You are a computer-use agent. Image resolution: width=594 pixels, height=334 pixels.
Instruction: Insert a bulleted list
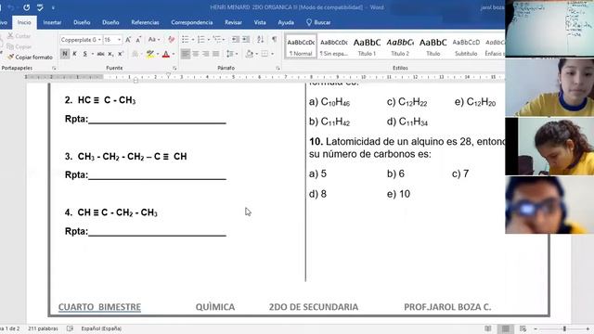pyautogui.click(x=185, y=40)
